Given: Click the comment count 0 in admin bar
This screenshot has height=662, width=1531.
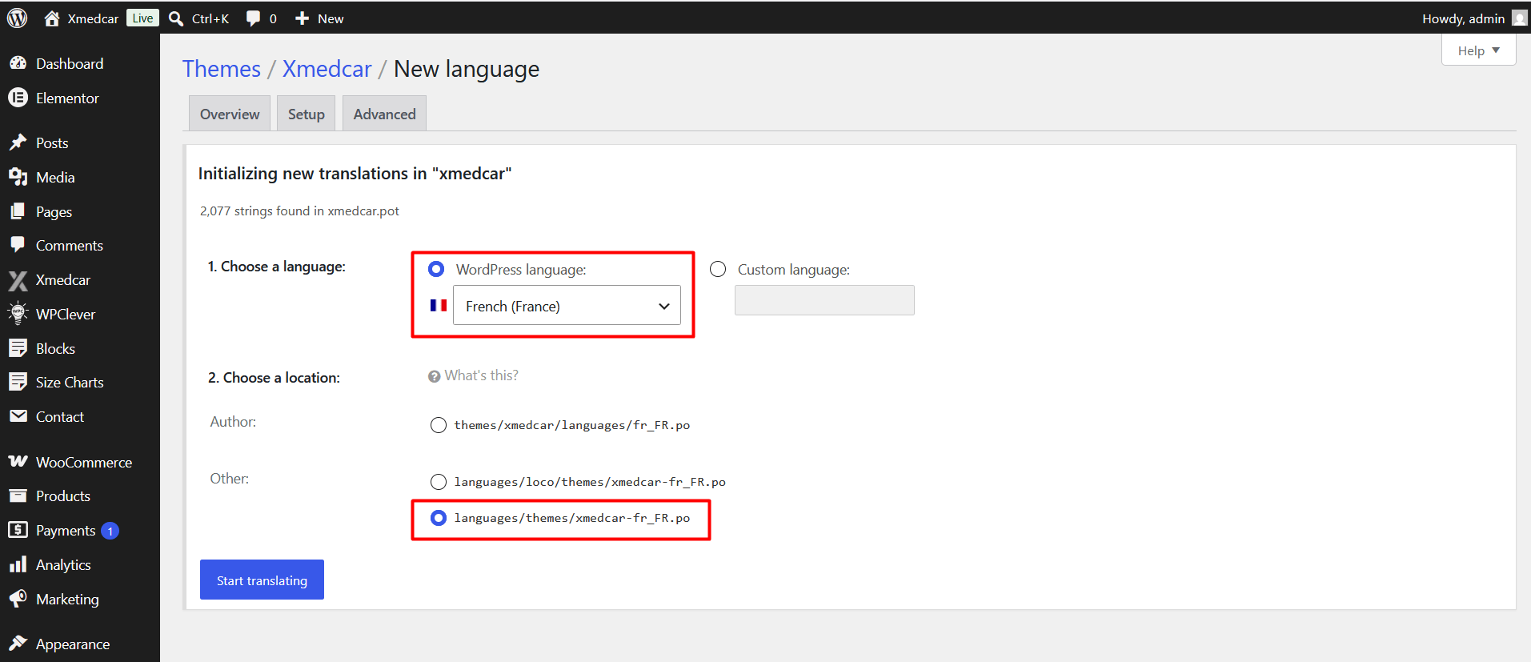Looking at the screenshot, I should tap(273, 18).
